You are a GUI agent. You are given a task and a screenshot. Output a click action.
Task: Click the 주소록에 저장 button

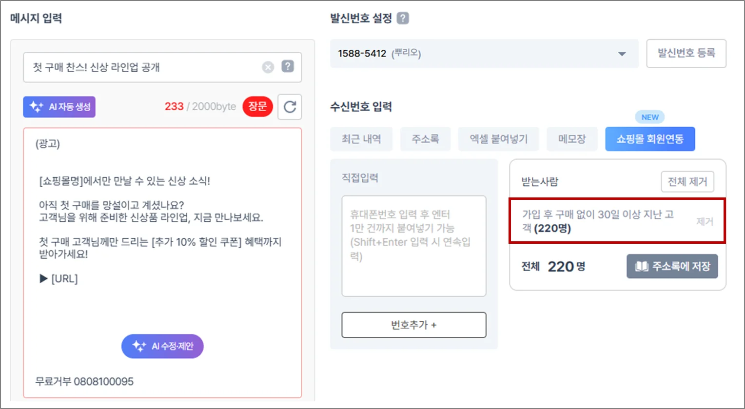click(672, 266)
